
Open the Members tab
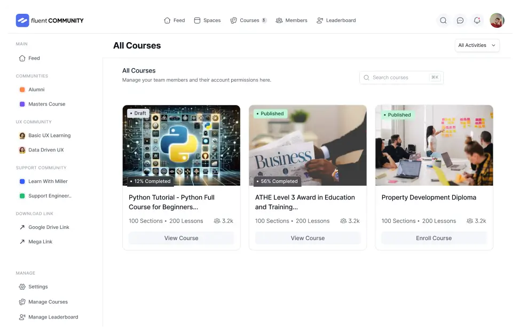tap(291, 21)
